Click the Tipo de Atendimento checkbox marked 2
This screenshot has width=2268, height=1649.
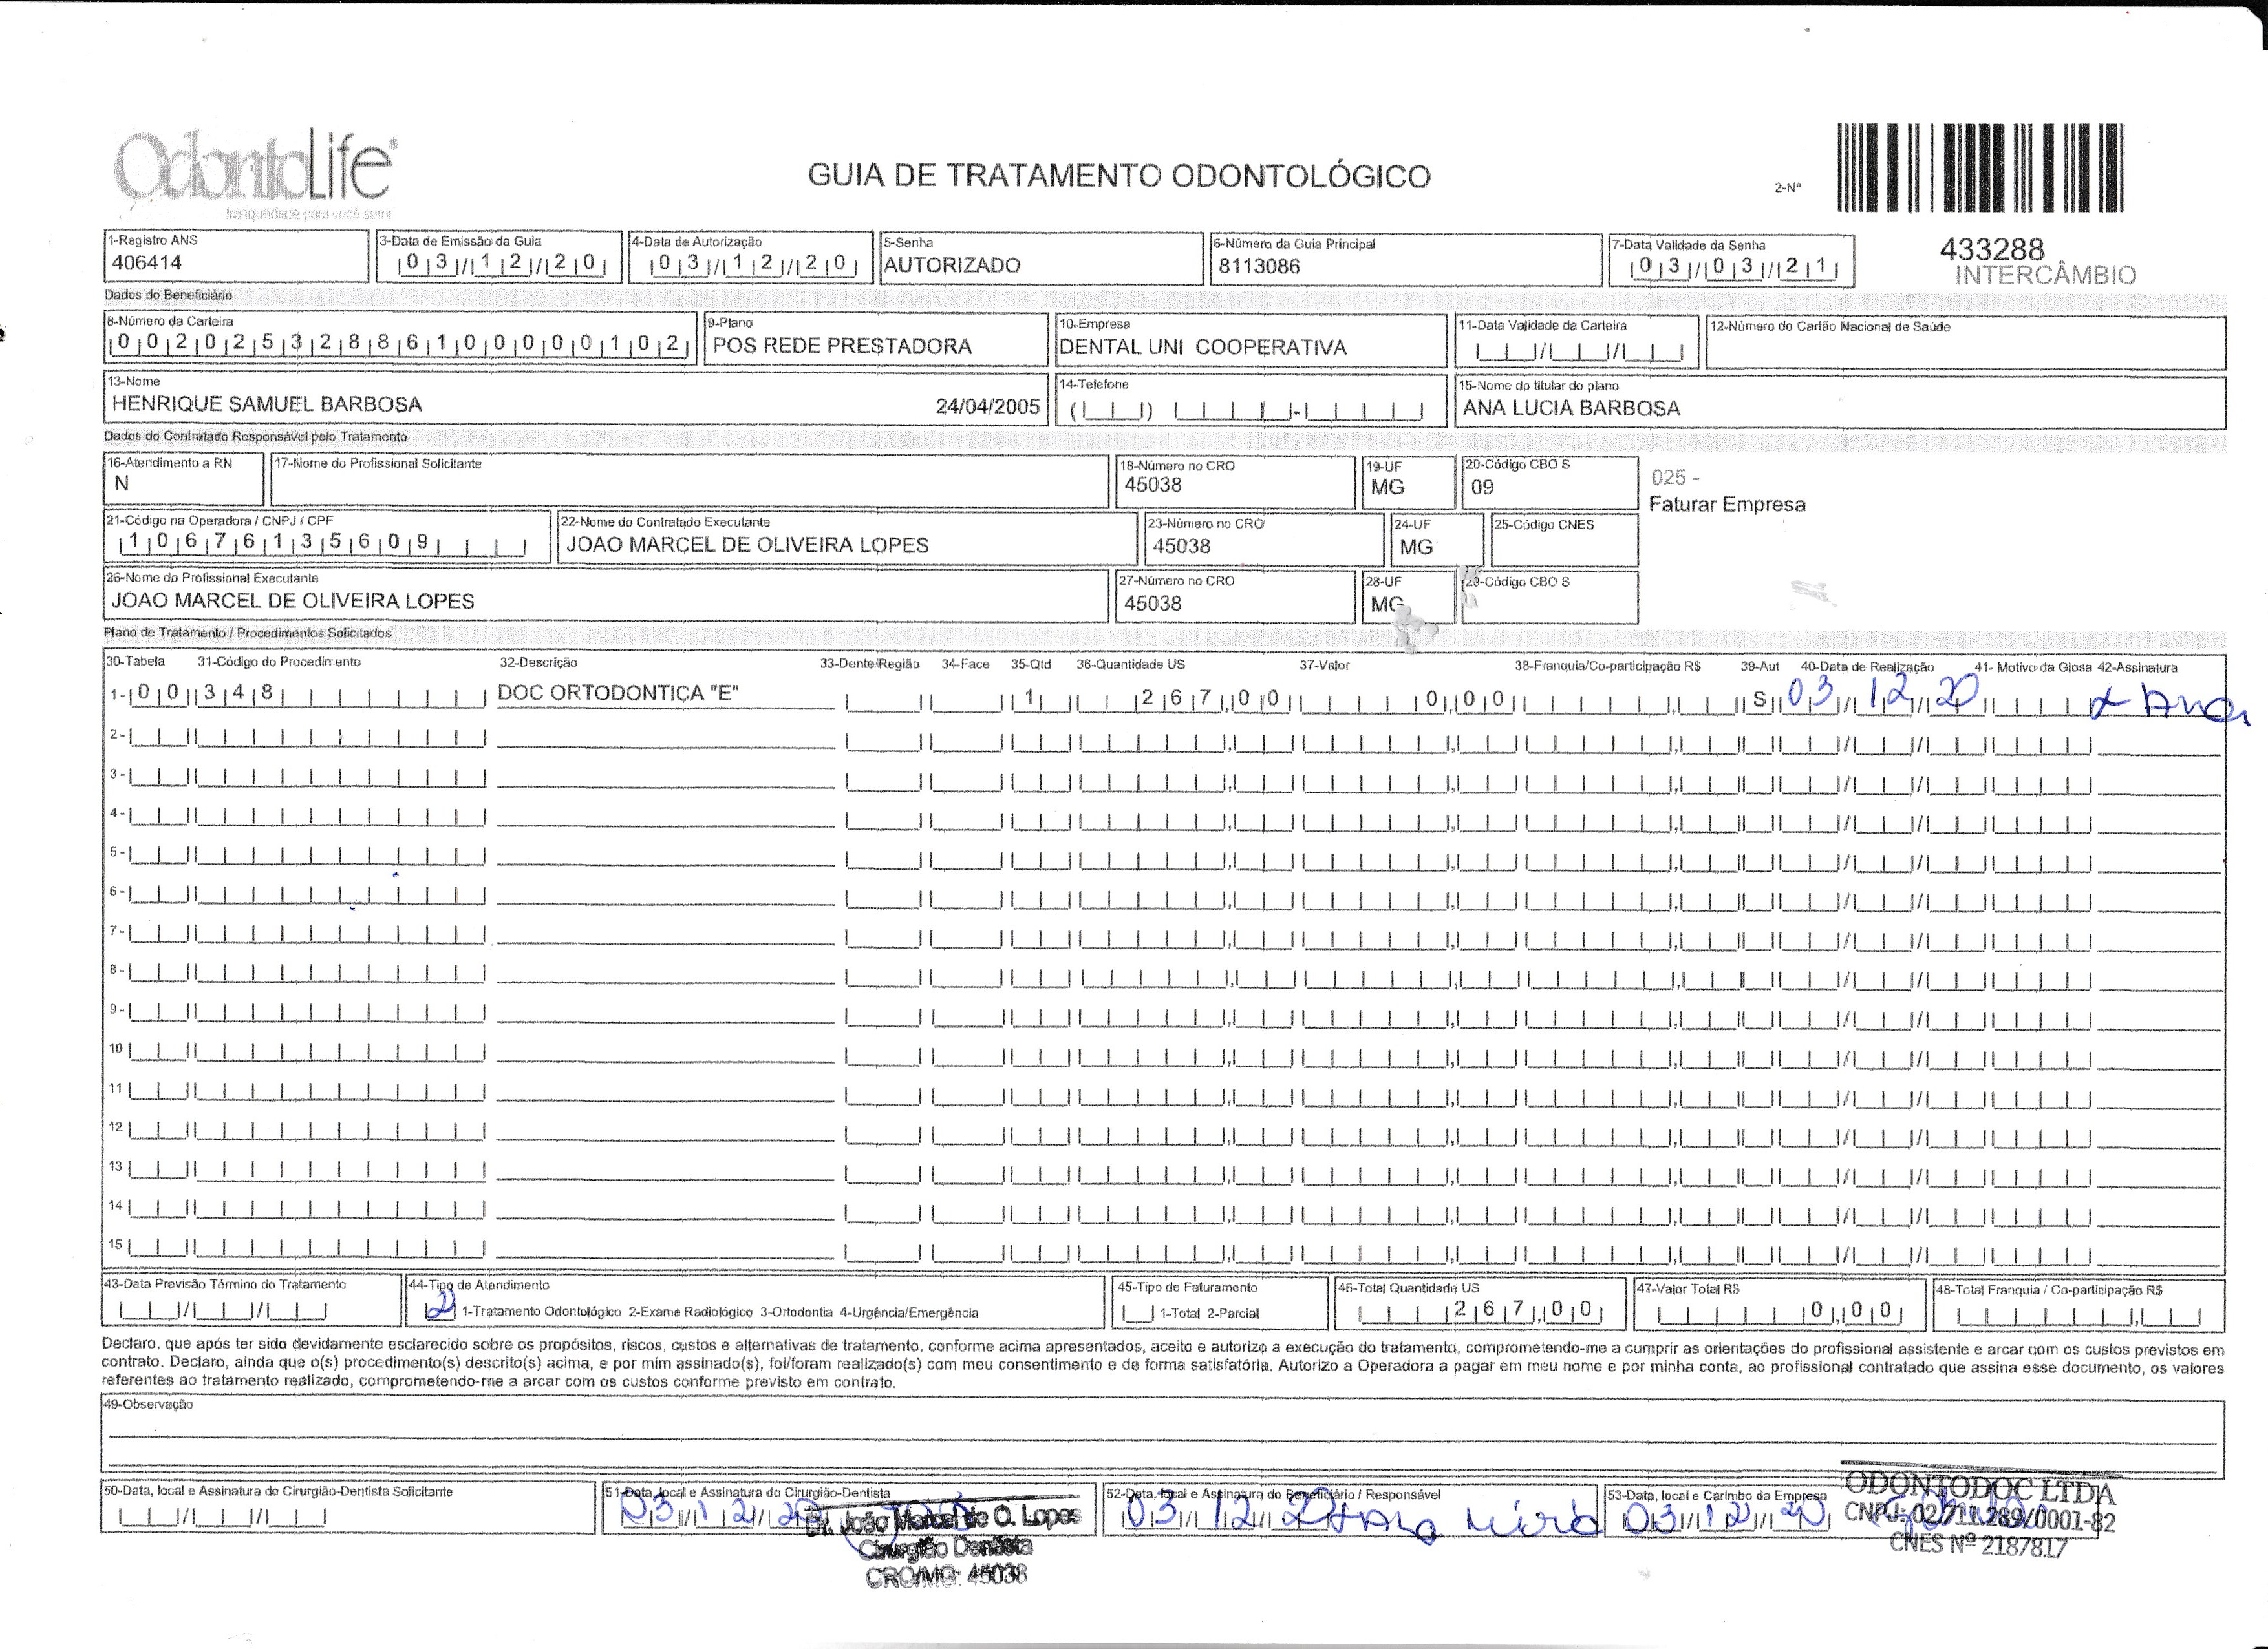[440, 1310]
